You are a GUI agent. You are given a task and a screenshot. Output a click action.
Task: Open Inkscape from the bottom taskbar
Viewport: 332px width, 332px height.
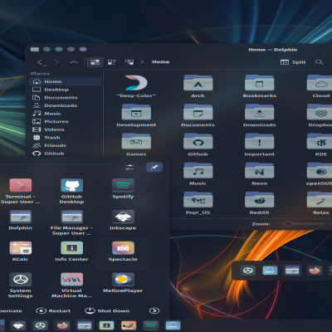click(18, 325)
